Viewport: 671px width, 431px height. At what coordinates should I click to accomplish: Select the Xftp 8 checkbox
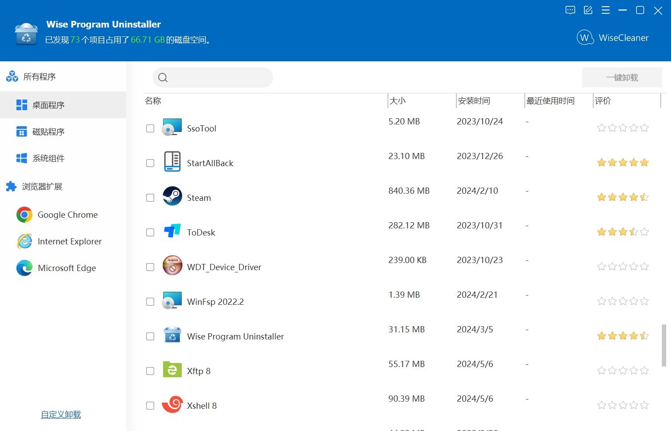150,371
